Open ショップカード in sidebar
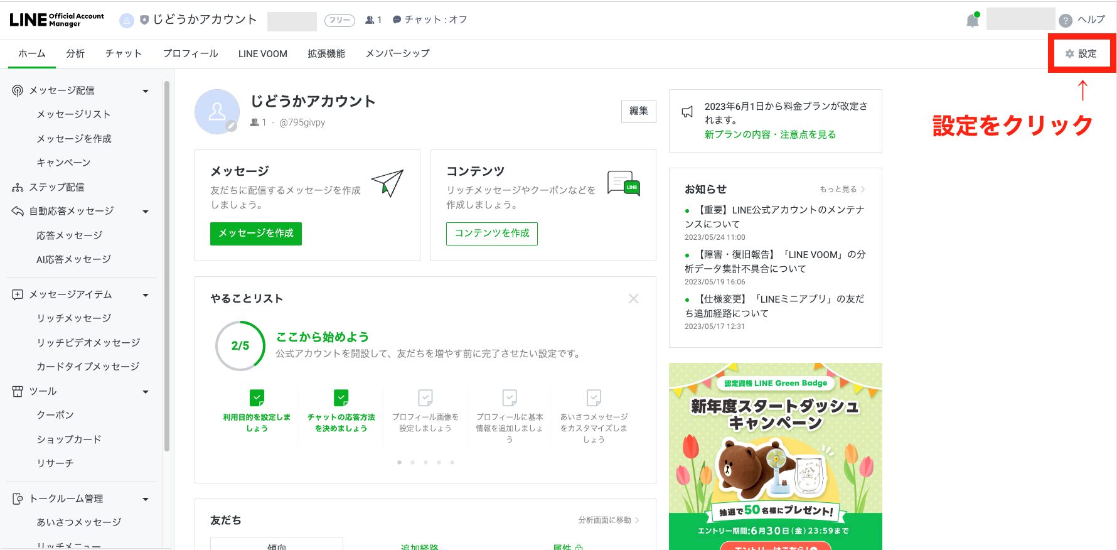Image resolution: width=1117 pixels, height=550 pixels. pos(69,439)
